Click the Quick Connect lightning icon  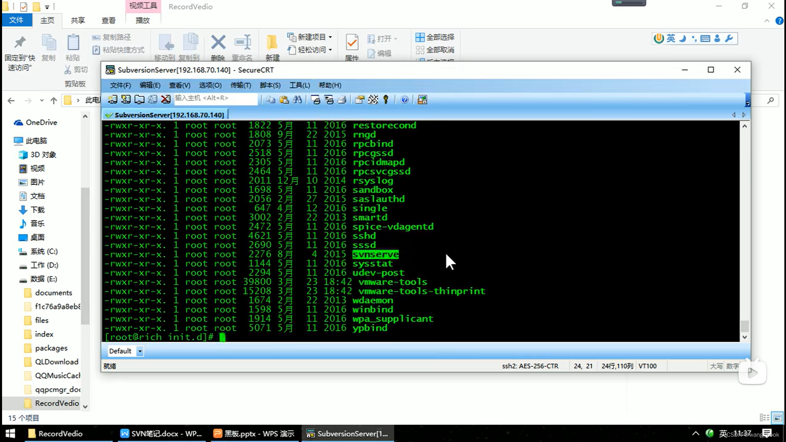tap(126, 99)
